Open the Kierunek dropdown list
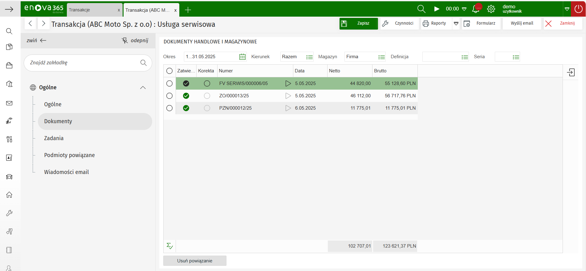Image resolution: width=586 pixels, height=271 pixels. tap(309, 57)
